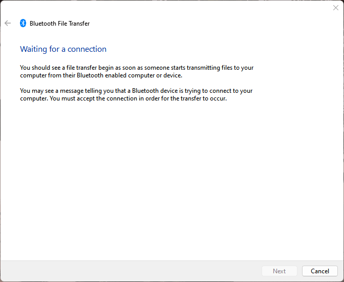Close the Bluetooth File Transfer window
This screenshot has height=282, width=344.
[335, 8]
